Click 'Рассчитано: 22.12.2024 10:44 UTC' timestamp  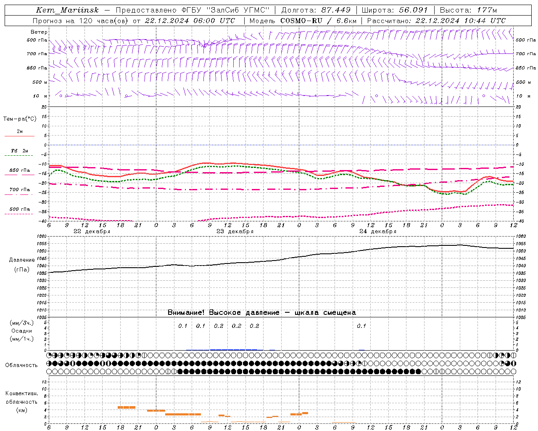click(x=436, y=21)
